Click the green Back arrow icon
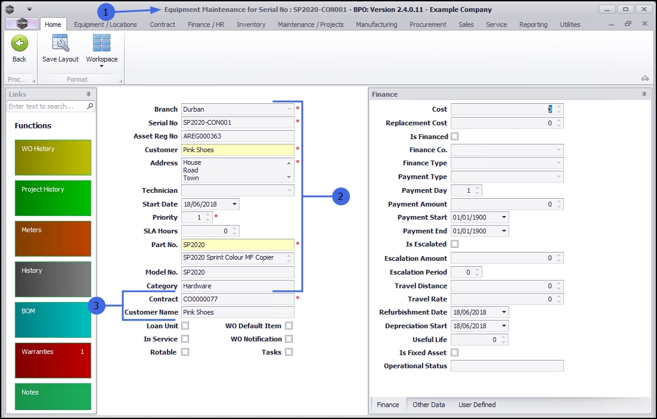The height and width of the screenshot is (419, 657). click(20, 44)
